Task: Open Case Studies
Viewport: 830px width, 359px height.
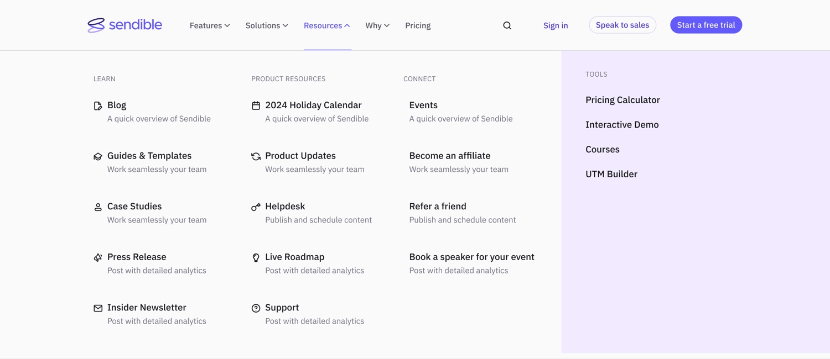Action: [134, 206]
